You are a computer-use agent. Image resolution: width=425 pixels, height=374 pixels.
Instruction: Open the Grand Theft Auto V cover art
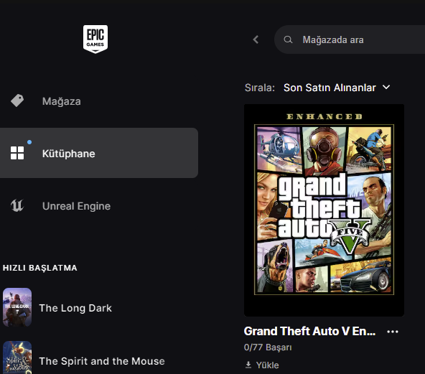click(x=324, y=210)
